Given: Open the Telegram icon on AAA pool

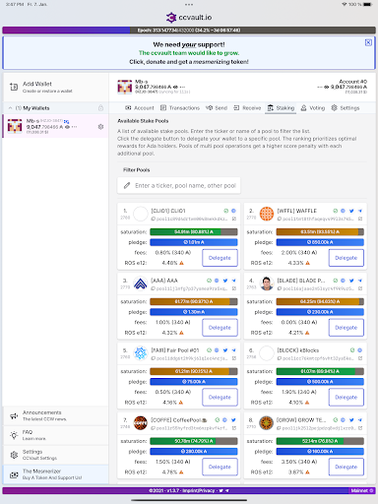Looking at the screenshot, I should 233,281.
